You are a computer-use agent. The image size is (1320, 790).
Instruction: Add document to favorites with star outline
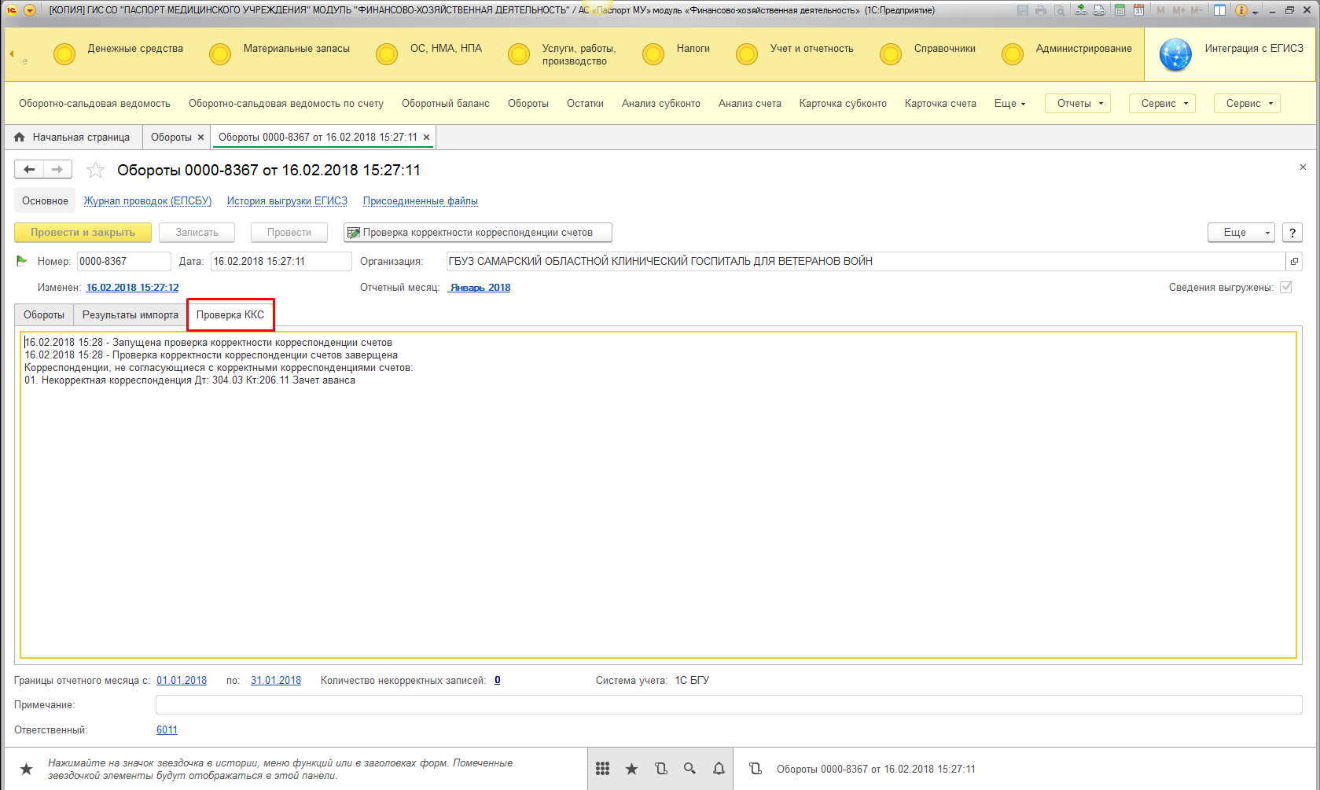tap(95, 170)
